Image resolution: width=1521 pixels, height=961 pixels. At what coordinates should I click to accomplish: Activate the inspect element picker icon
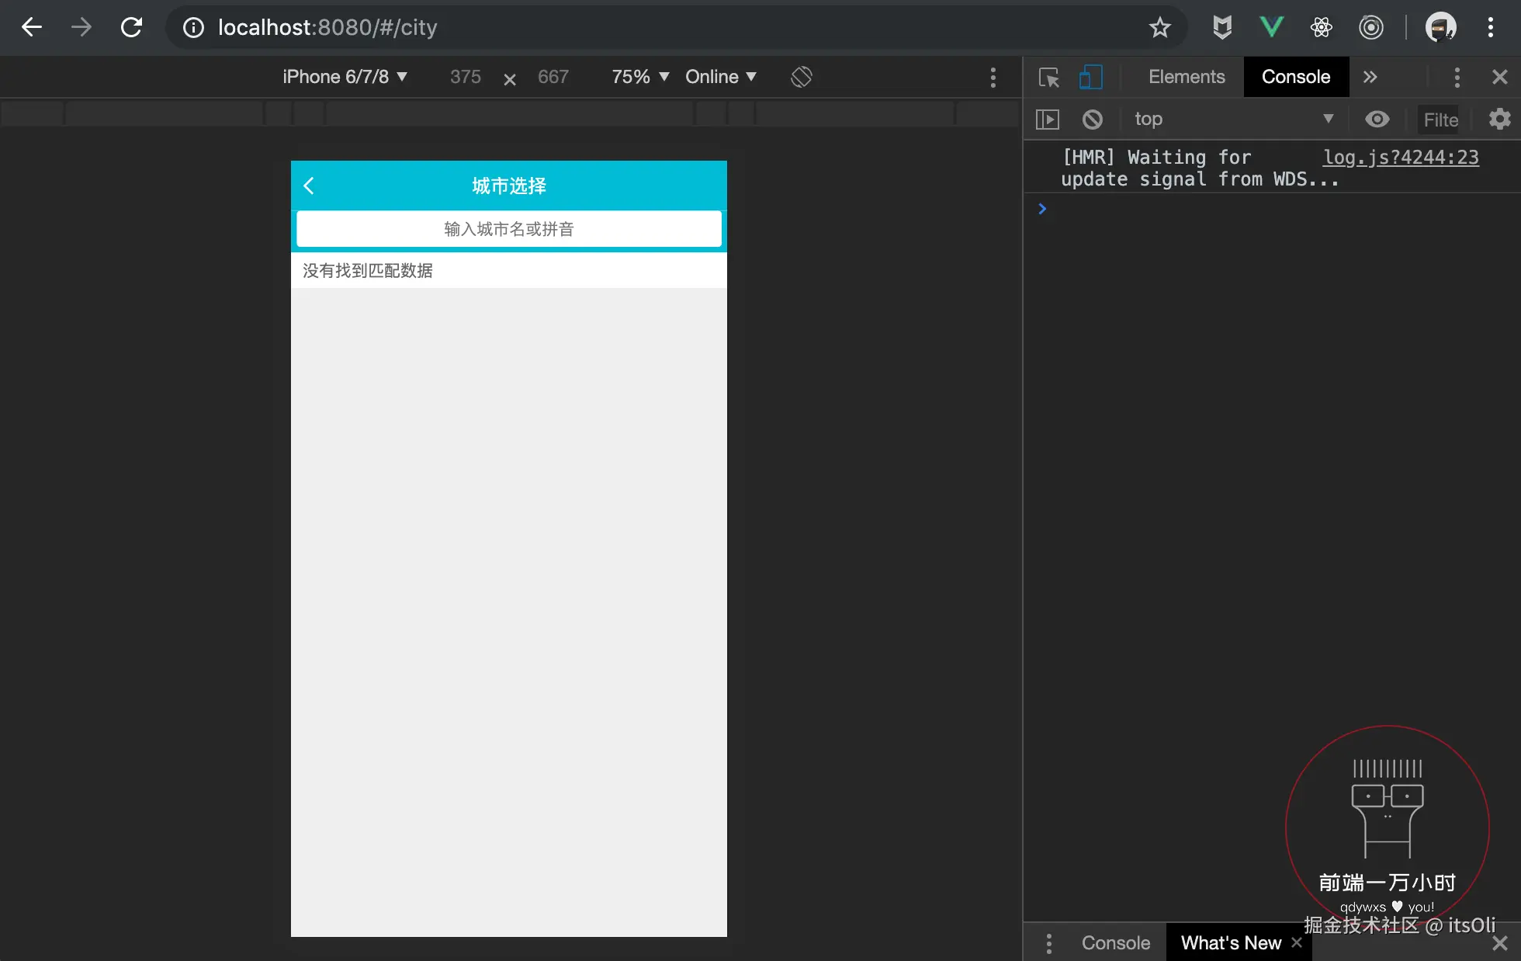pos(1048,77)
